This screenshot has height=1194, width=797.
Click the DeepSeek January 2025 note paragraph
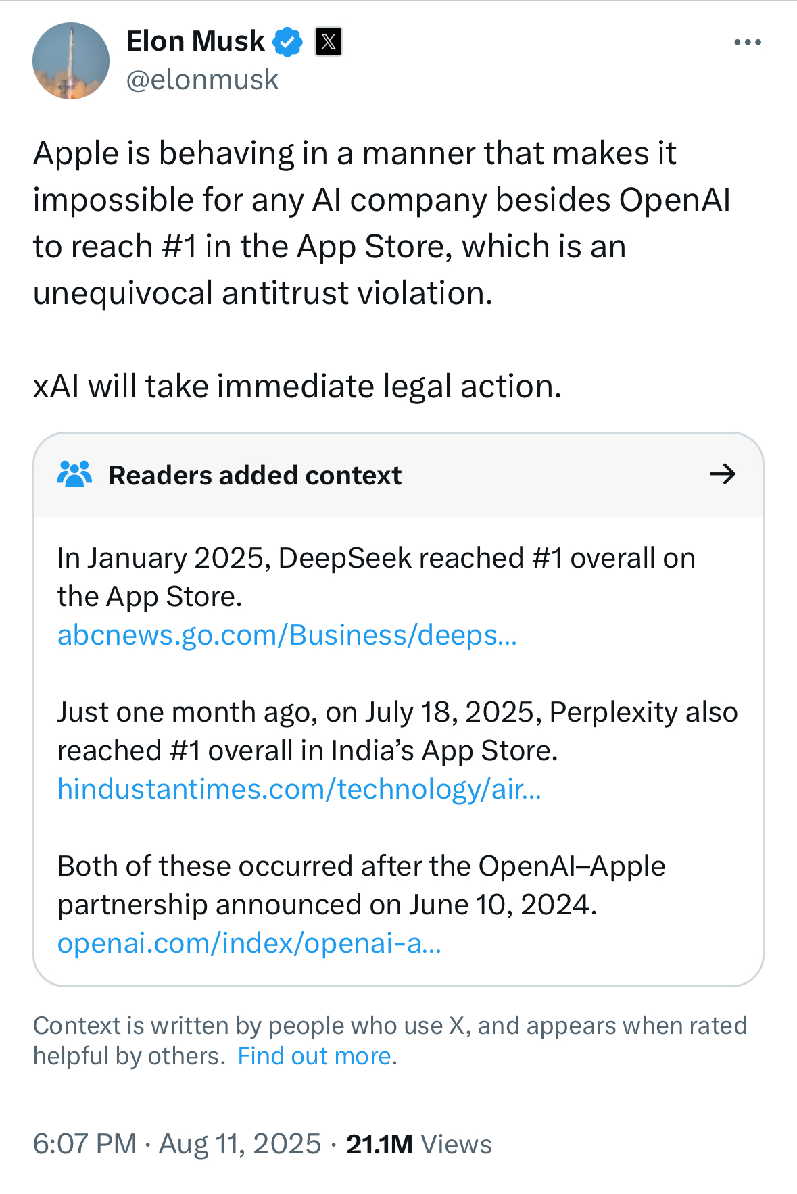pyautogui.click(x=376, y=577)
